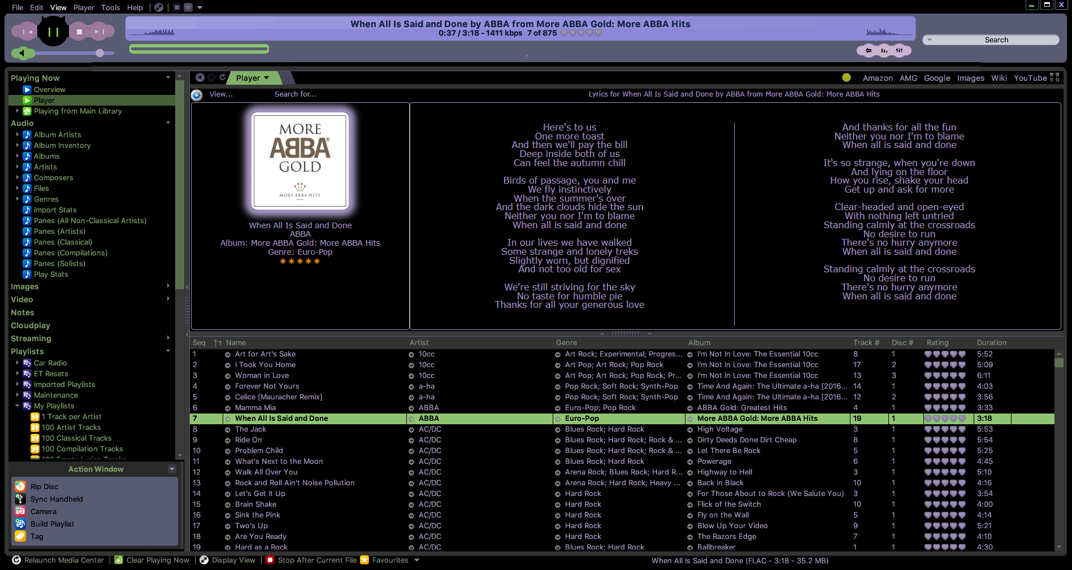Collapse the Playing Now section arrow
This screenshot has height=570, width=1072.
pyautogui.click(x=168, y=77)
